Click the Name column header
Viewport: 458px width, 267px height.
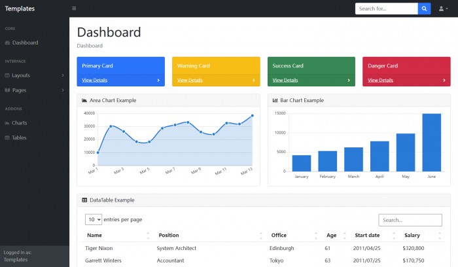[94, 236]
